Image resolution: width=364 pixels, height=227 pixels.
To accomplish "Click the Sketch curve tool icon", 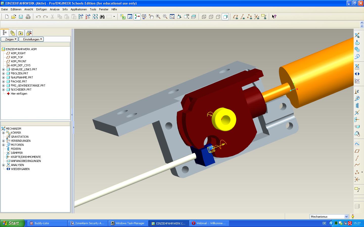I will coord(357,144).
